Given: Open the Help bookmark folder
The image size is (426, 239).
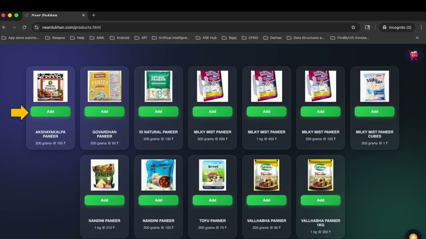Looking at the screenshot, I should pyautogui.click(x=77, y=38).
